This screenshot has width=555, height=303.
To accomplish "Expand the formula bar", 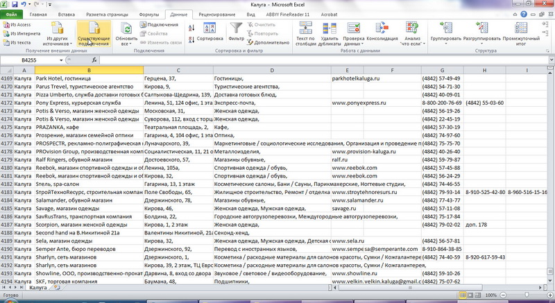I will 552,60.
